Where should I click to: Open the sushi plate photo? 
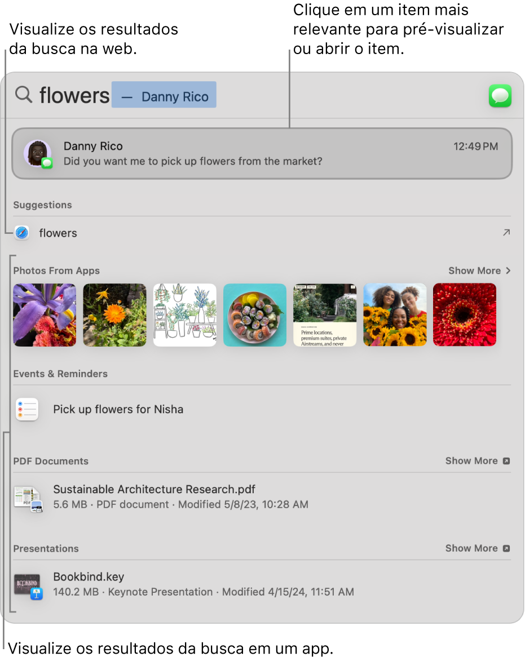[255, 315]
